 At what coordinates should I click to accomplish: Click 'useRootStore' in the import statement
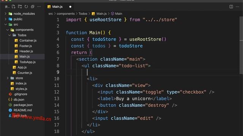tap(106, 20)
